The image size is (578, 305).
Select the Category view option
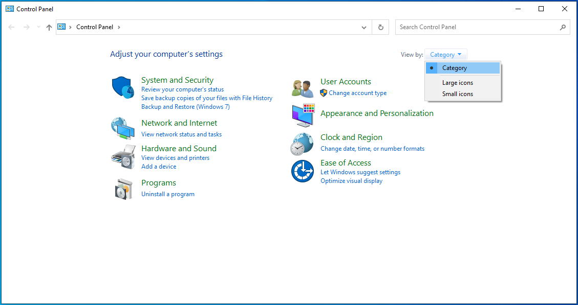[455, 68]
